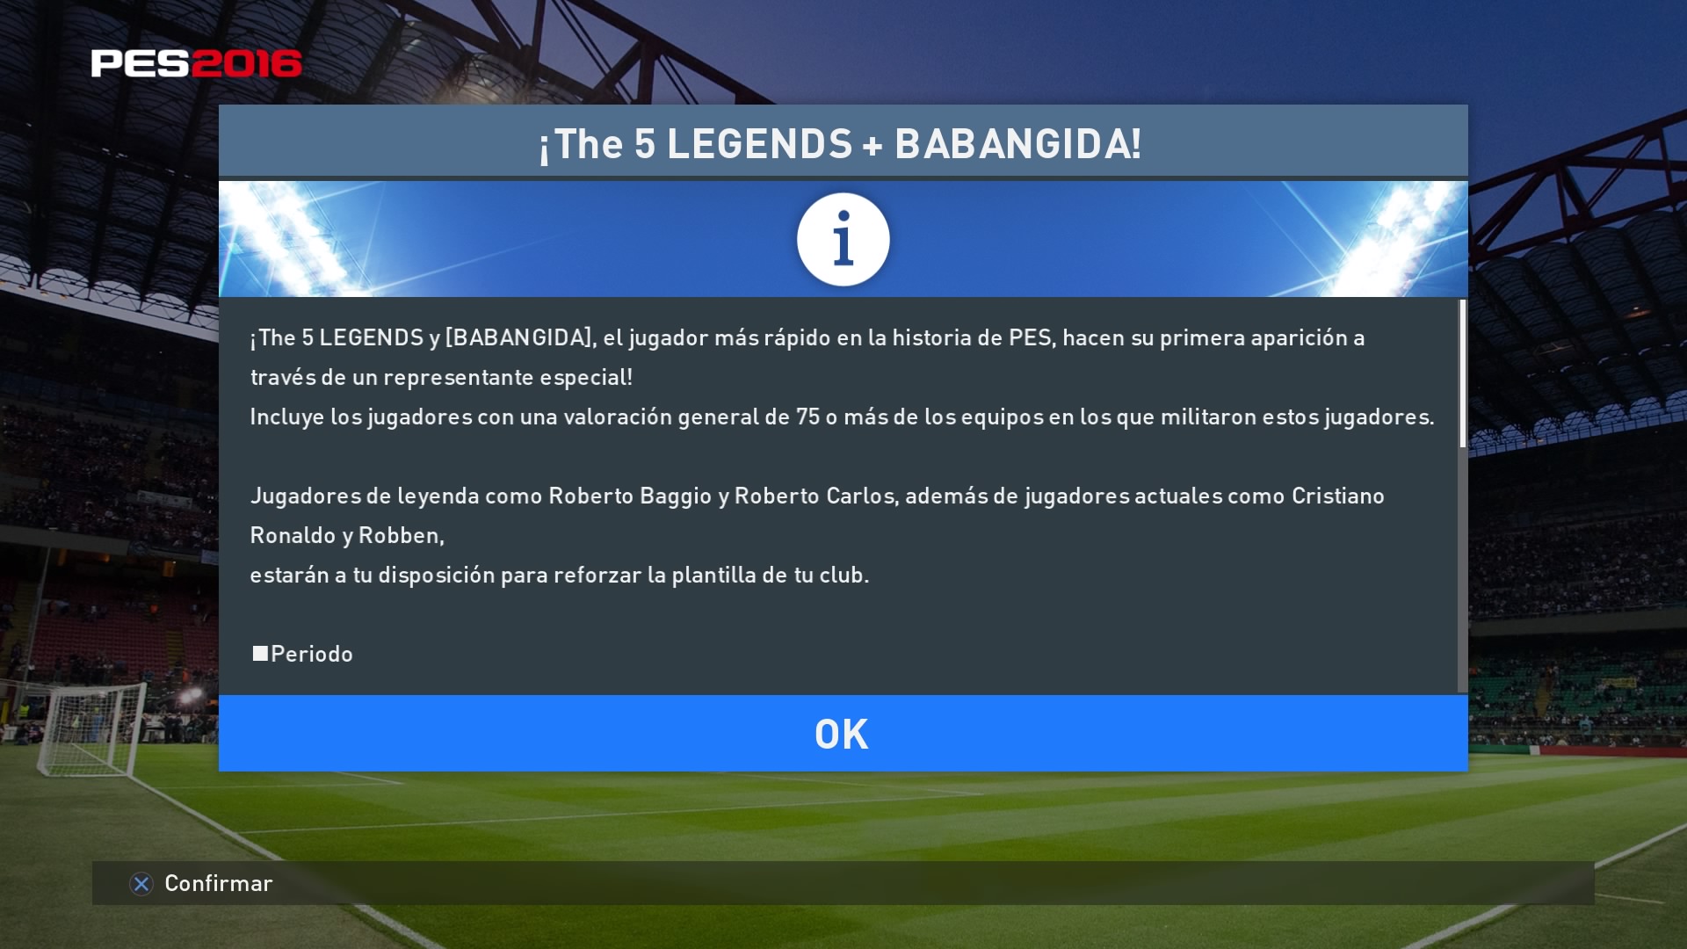The image size is (1687, 949).
Task: Click the dialog vertical scrollbar thumb
Action: pos(1463,373)
